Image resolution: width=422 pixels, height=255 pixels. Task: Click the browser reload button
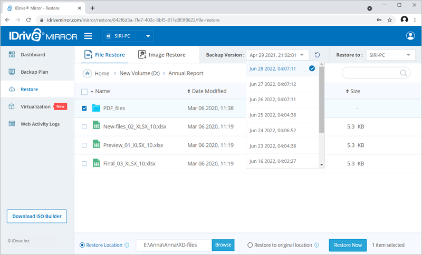(28, 20)
